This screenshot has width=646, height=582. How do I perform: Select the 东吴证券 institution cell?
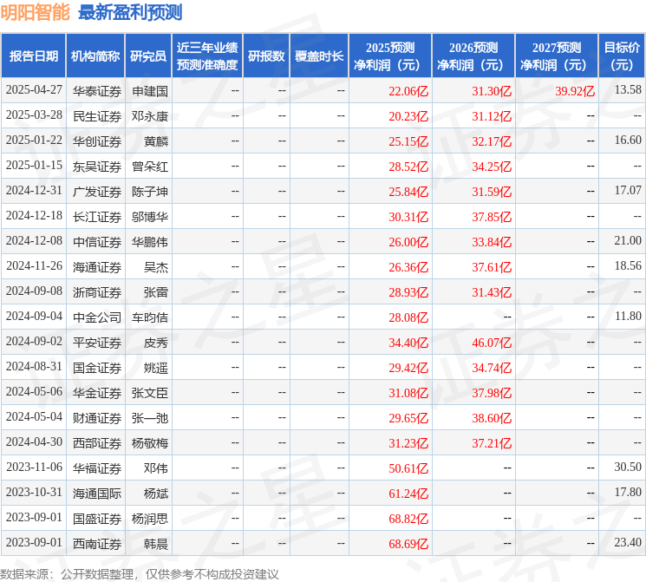97,167
